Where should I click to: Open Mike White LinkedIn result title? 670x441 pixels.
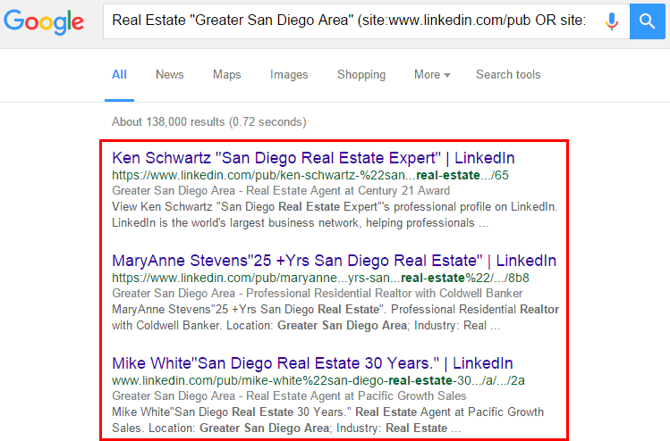point(312,363)
